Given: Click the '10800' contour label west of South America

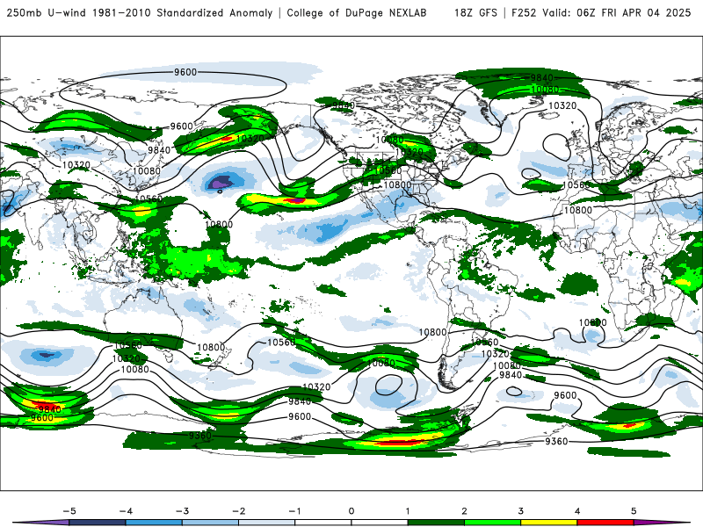Looking at the screenshot, I should [432, 332].
